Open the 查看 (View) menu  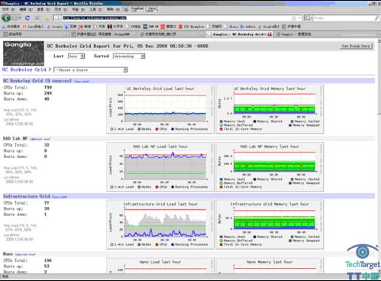44,9
